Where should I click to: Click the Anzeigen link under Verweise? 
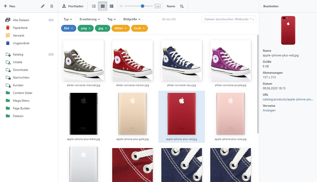pyautogui.click(x=269, y=110)
